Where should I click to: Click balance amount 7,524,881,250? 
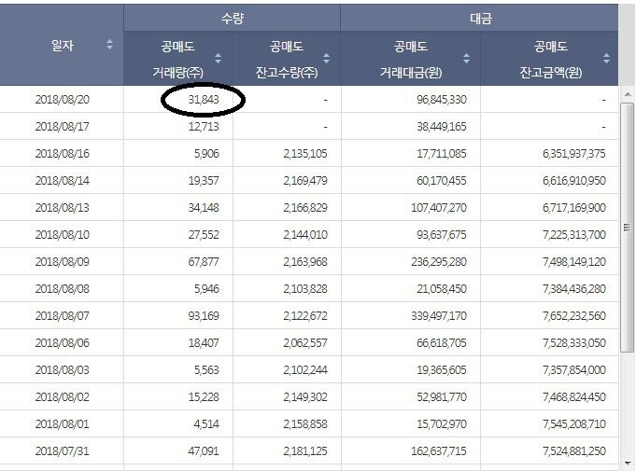click(574, 451)
